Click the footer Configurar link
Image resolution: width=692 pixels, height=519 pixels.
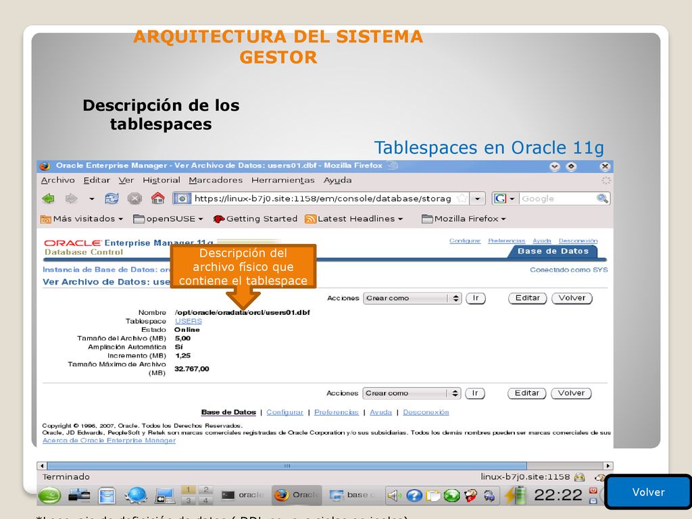tap(285, 412)
